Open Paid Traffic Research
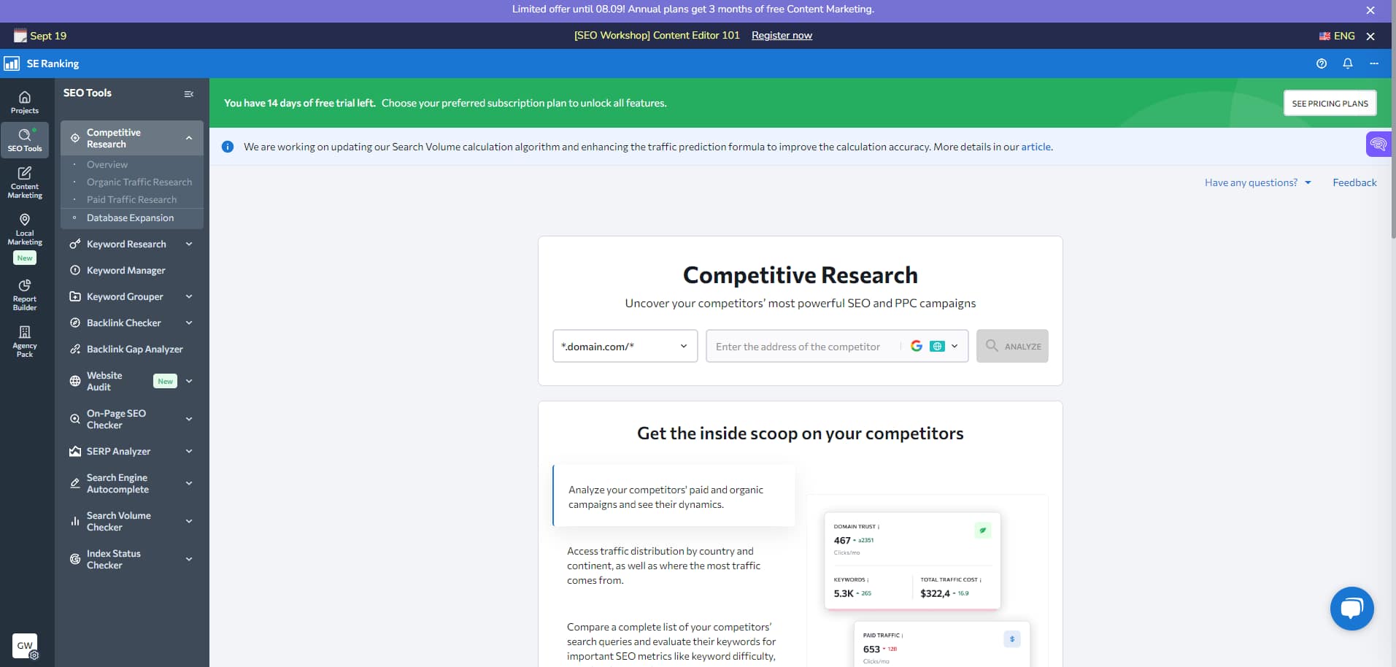 point(131,199)
